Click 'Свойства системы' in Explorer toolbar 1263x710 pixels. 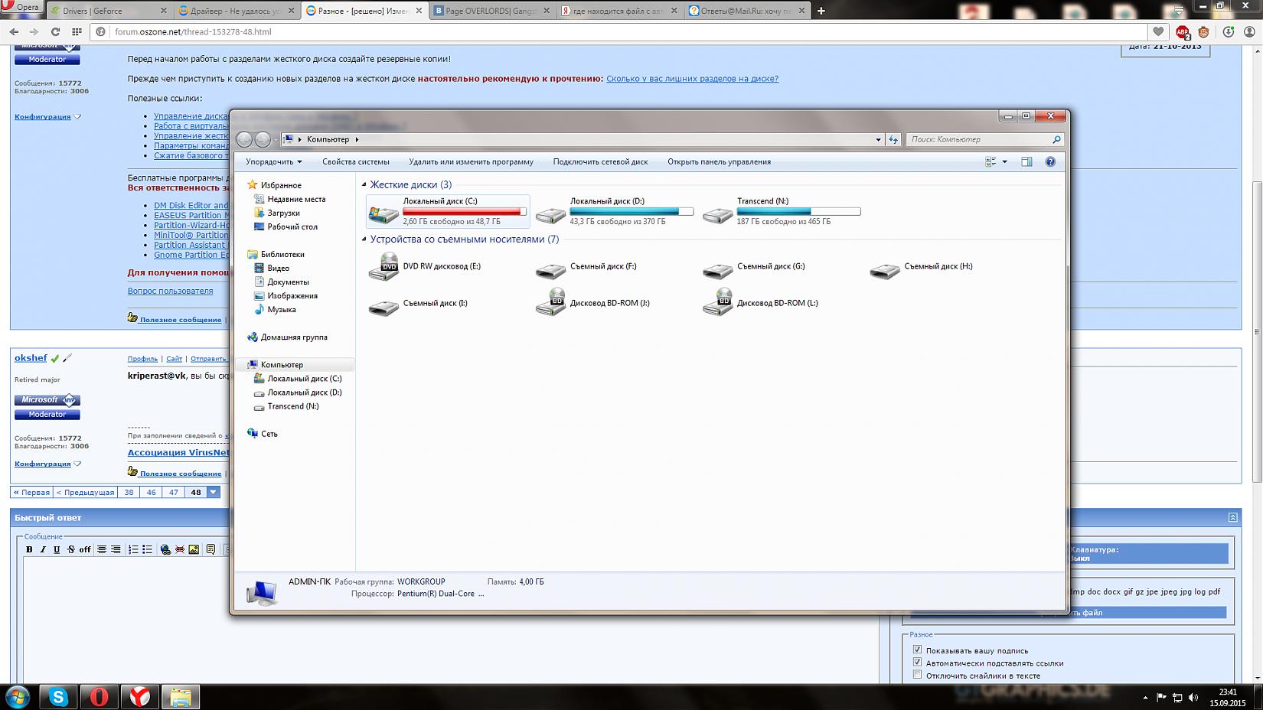[355, 161]
